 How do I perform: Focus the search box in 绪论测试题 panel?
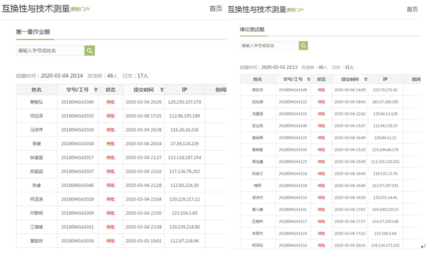(x=269, y=45)
